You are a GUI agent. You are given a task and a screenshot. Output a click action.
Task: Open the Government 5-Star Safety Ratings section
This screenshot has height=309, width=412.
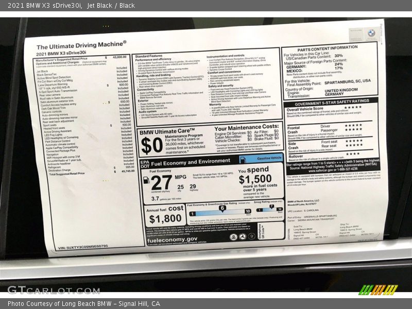[x=333, y=101]
